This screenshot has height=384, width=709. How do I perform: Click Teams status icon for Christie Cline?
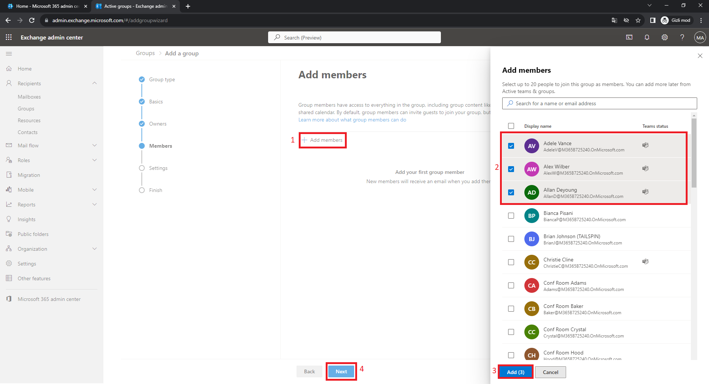tap(645, 261)
